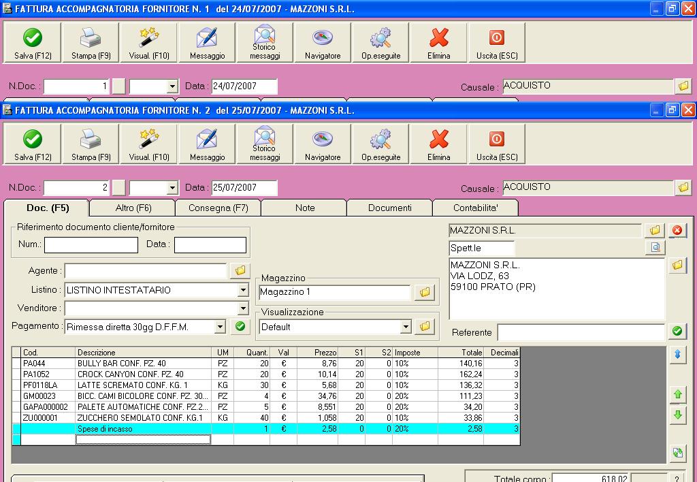Launch Navigatore from invoice N. 2 toolbar

[x=322, y=145]
